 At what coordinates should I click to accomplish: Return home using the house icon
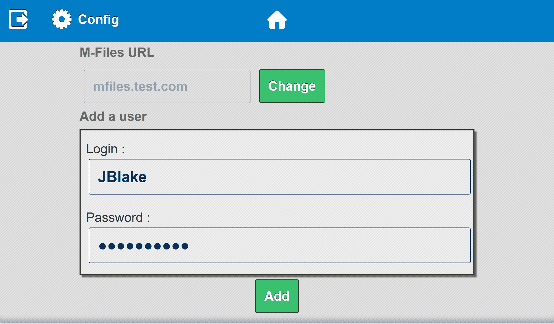(277, 19)
